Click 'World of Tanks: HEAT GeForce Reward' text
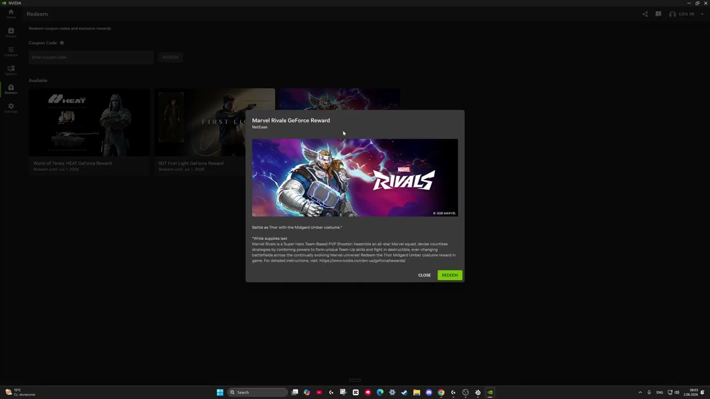Viewport: 710px width, 399px height. [72, 163]
